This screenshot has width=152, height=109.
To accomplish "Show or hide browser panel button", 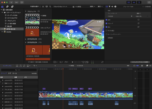I will click(129, 2).
